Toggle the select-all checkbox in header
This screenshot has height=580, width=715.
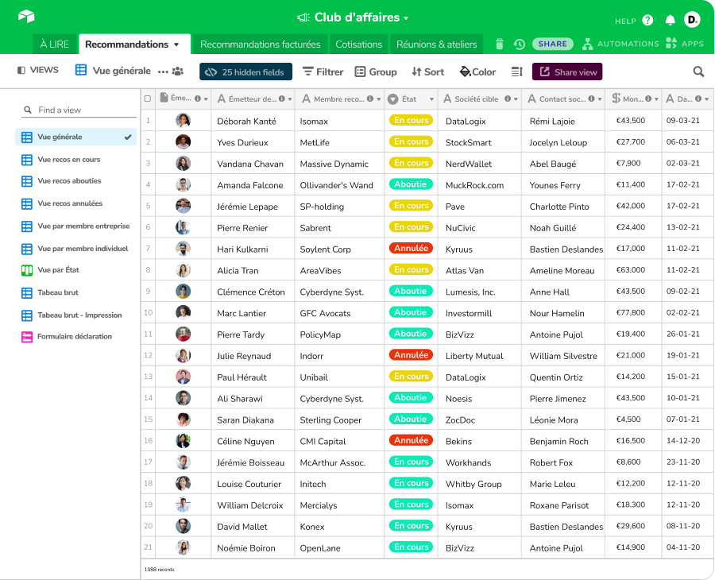[x=148, y=99]
